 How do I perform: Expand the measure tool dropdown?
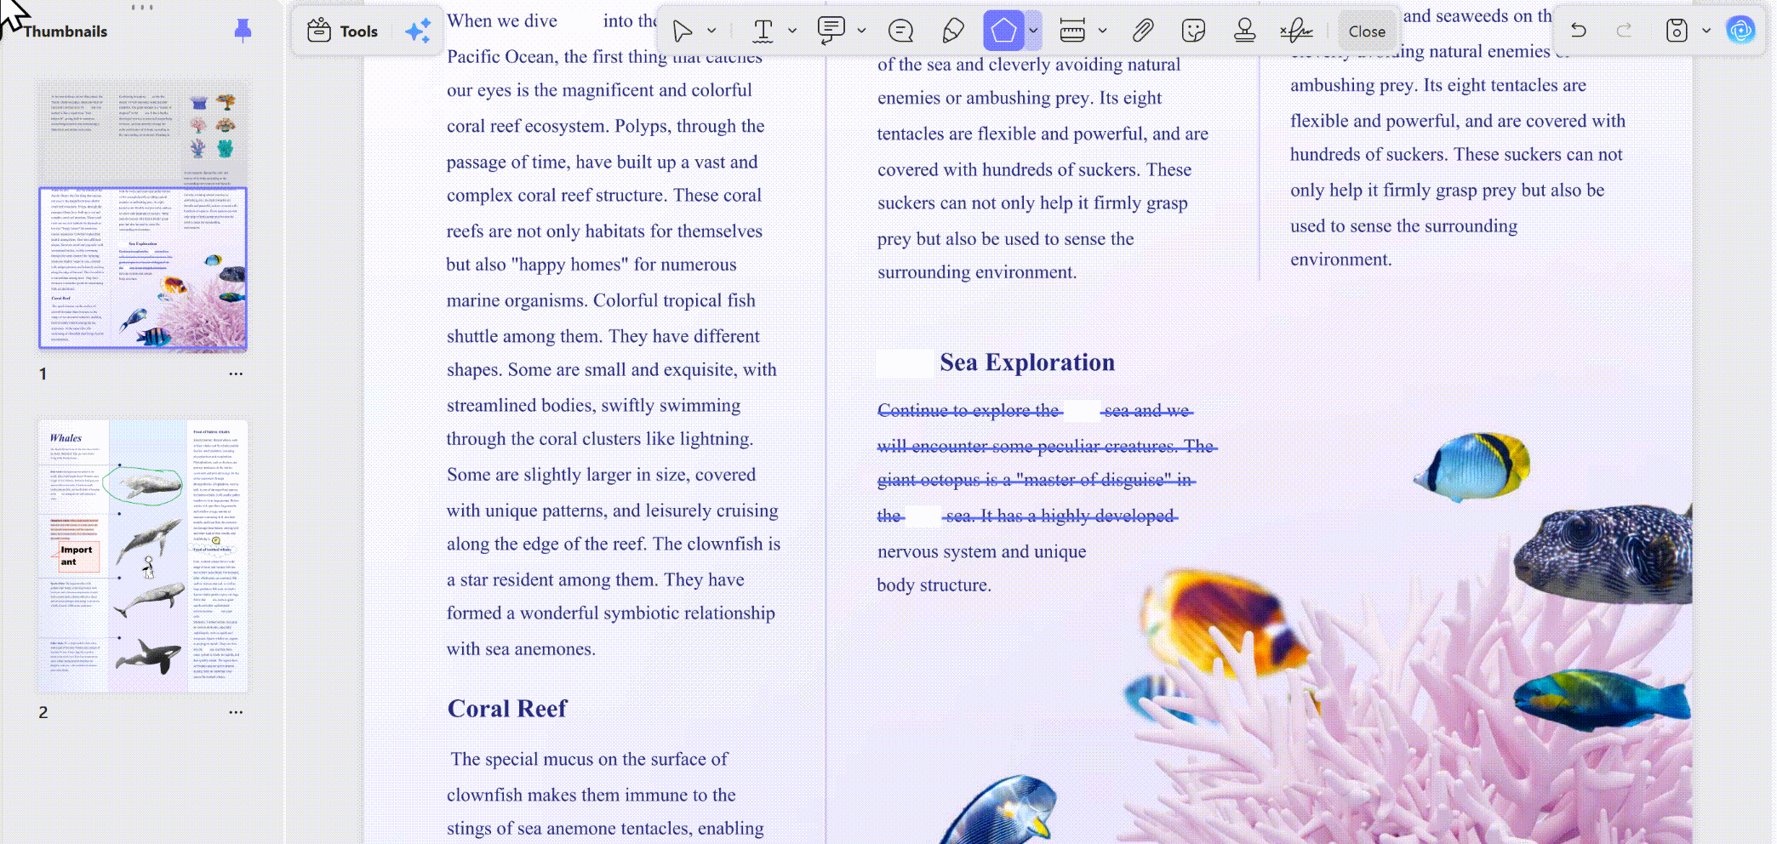1103,31
